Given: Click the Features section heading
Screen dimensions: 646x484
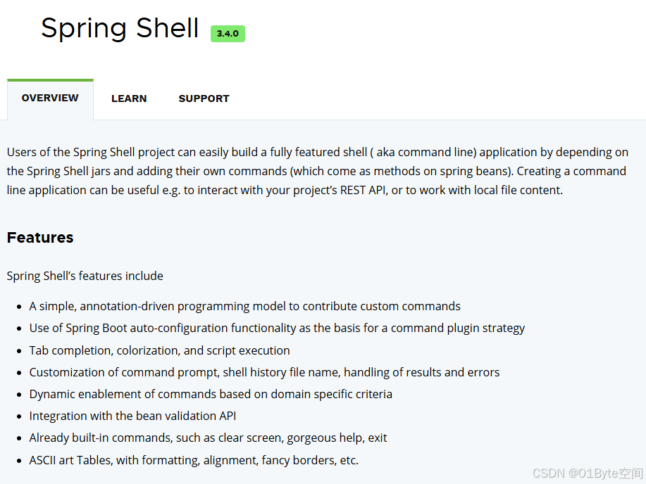Looking at the screenshot, I should [x=39, y=238].
